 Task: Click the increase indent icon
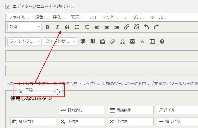93,41
